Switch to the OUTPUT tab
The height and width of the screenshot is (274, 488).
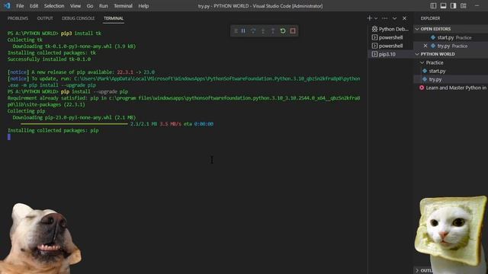pyautogui.click(x=45, y=18)
